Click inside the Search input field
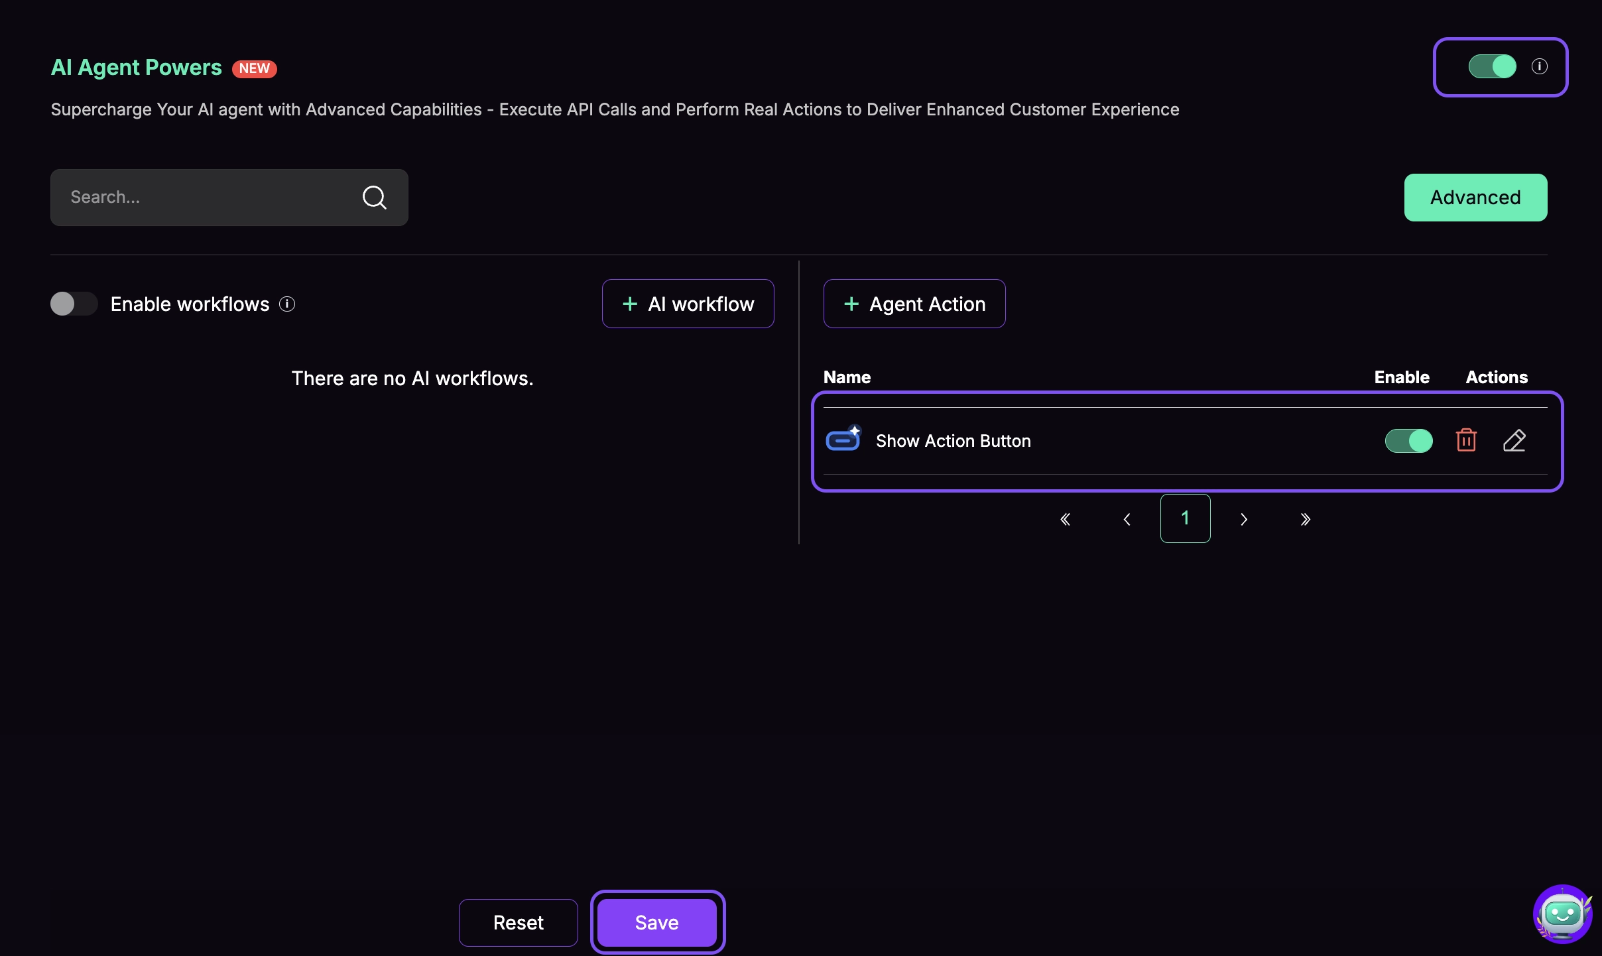 [199, 197]
